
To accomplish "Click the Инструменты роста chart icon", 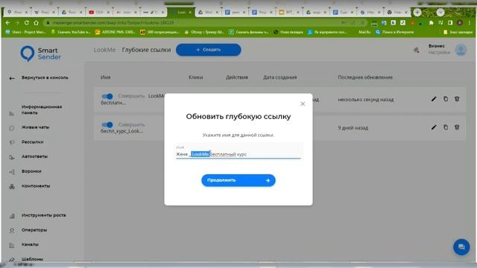I will (12, 216).
